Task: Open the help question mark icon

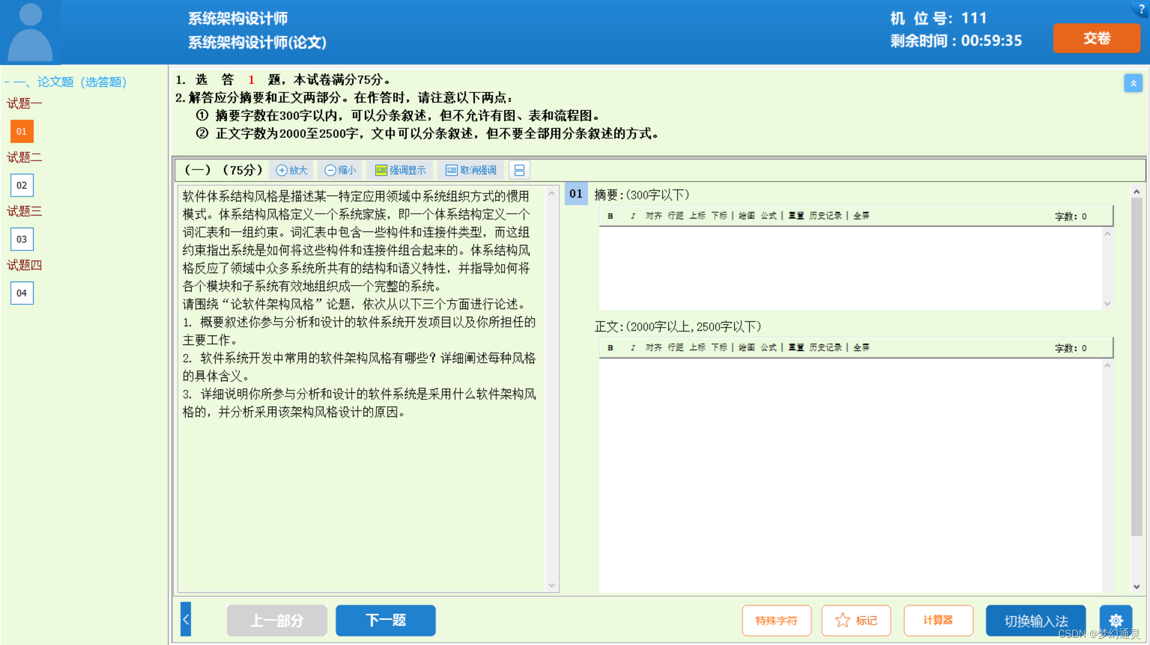Action: coord(1141,8)
